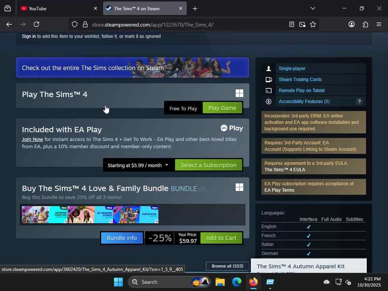Screen dimensions: 388x291
Task: Click Windows platform icon beside Play The Sims 4
Action: pos(239,93)
